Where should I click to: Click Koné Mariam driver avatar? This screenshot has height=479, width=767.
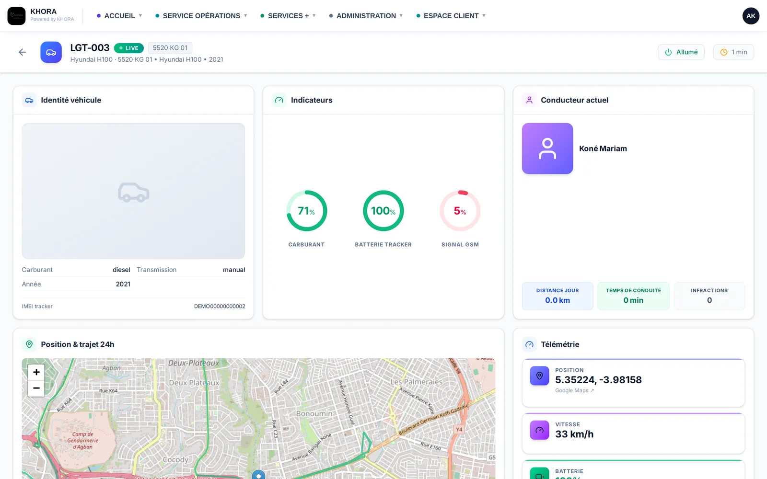pyautogui.click(x=547, y=148)
